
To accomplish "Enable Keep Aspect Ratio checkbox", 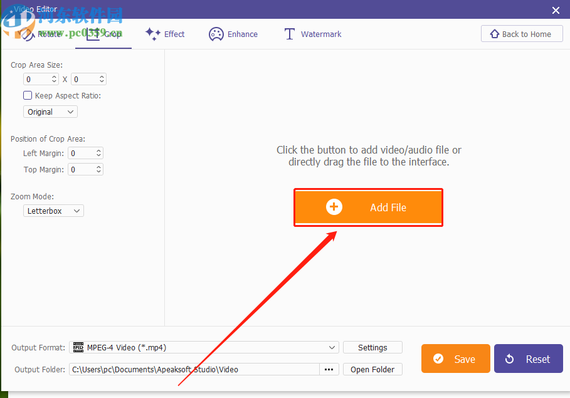I will tap(28, 95).
